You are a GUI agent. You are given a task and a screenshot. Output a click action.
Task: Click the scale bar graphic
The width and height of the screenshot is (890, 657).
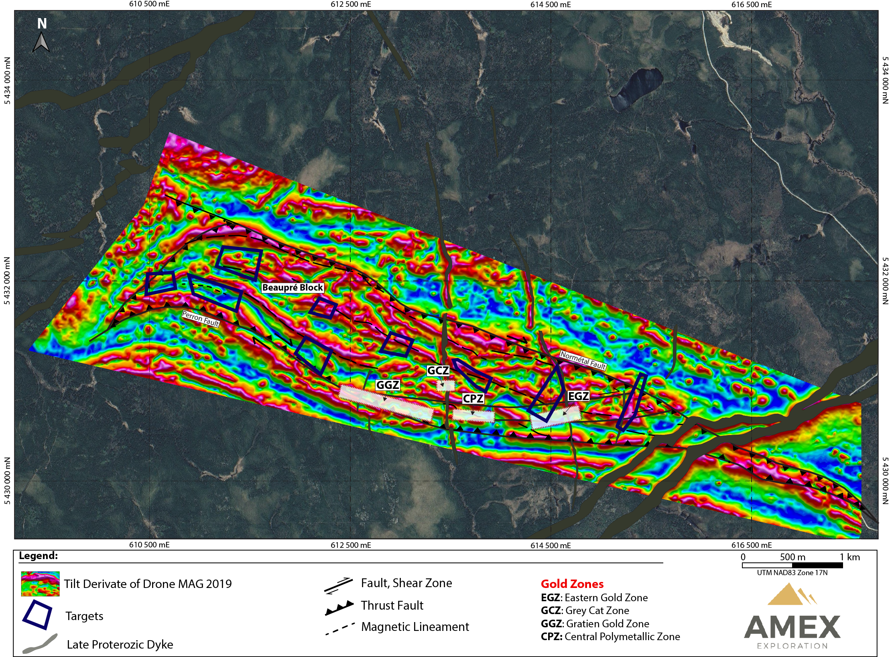(792, 565)
